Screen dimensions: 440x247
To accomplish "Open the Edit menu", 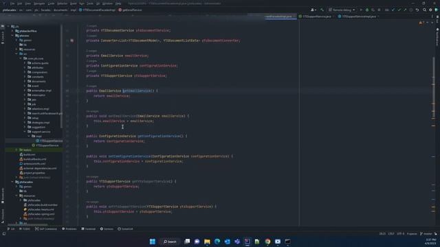I will tap(20, 3).
